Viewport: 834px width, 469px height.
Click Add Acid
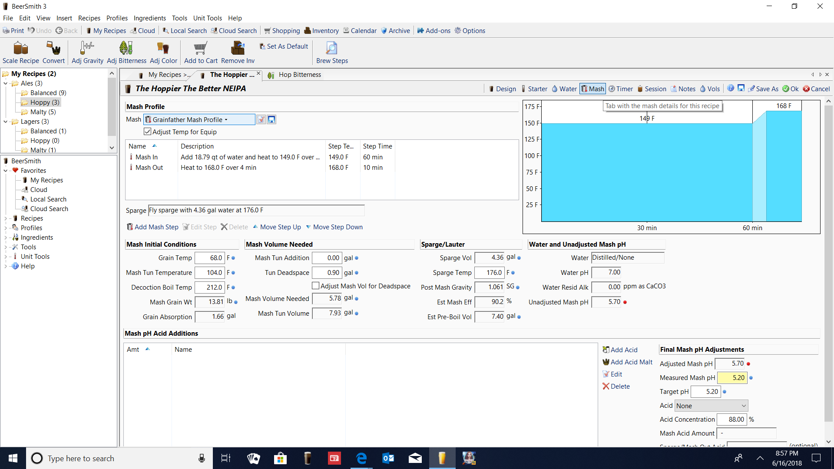[x=620, y=350]
